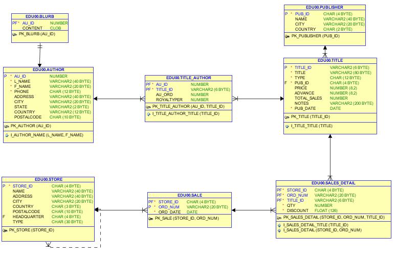
Task: Click HEADQUARTER column in STORE table
Action: tap(28, 217)
